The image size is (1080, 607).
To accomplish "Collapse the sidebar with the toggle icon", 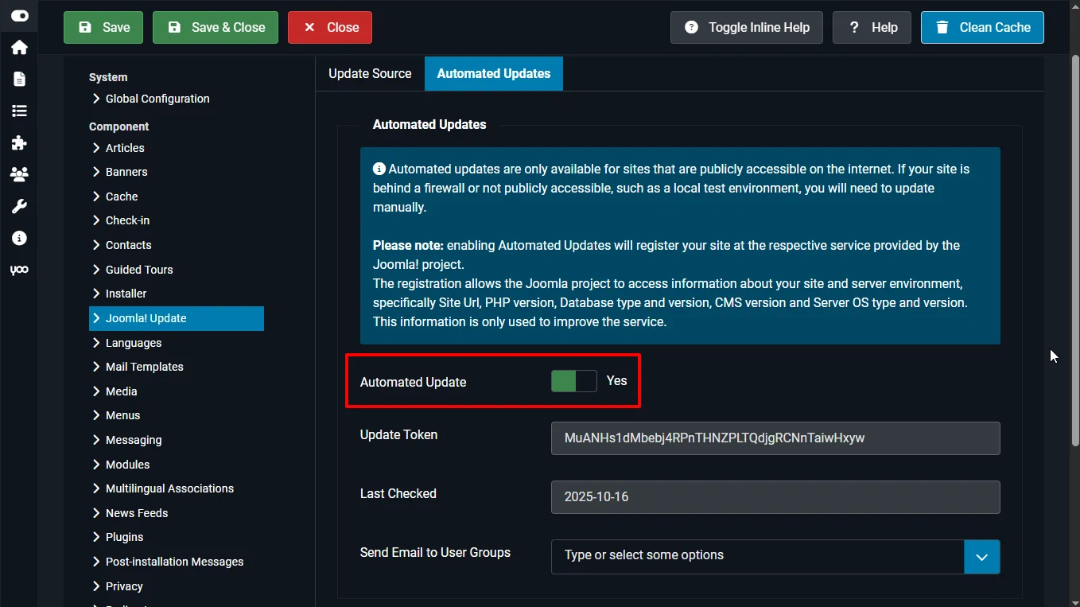I will coord(19,15).
